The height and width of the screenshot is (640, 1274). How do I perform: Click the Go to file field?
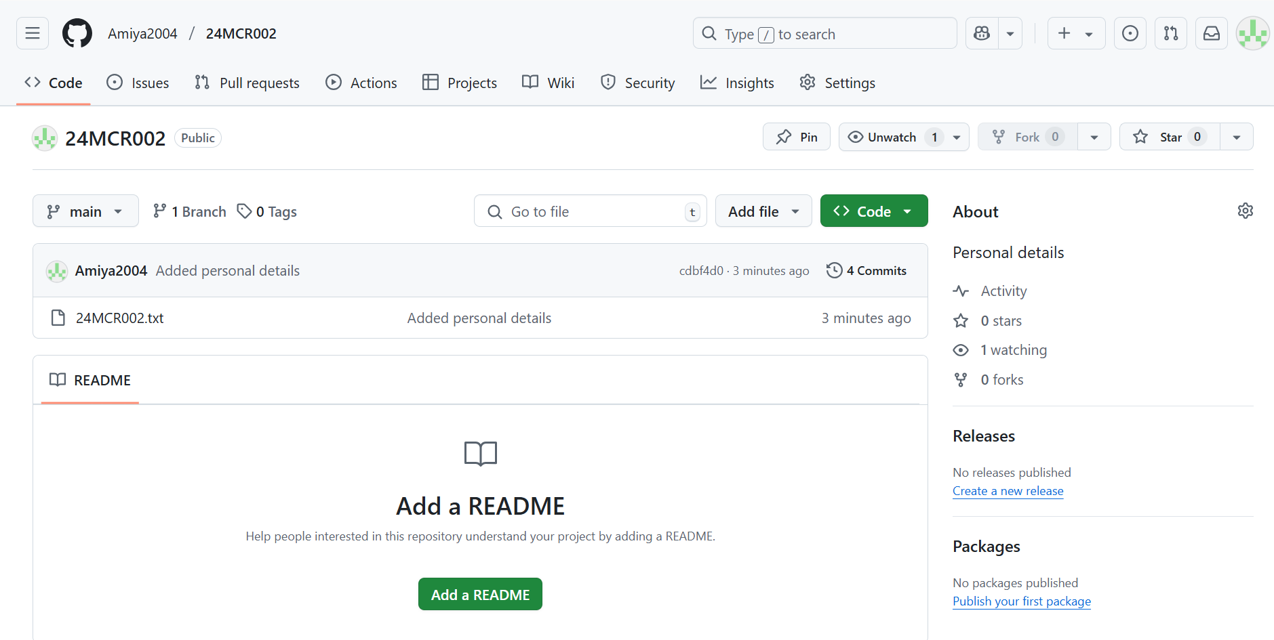coord(591,211)
